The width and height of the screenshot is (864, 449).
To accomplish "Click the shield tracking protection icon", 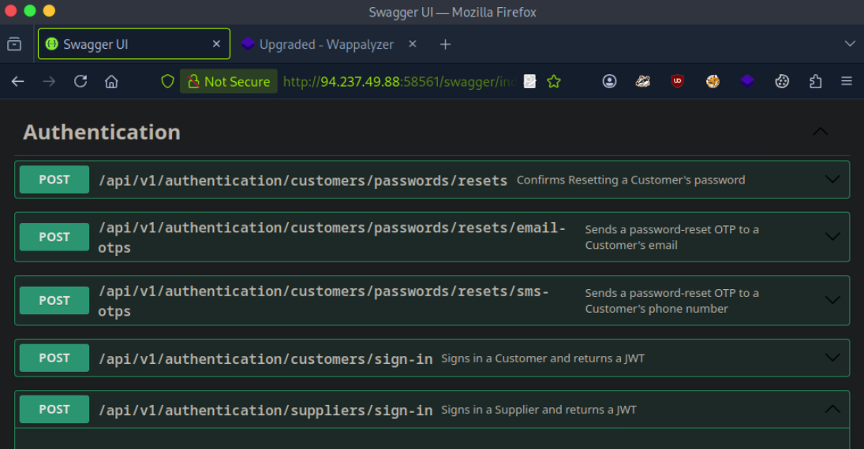I will [167, 81].
